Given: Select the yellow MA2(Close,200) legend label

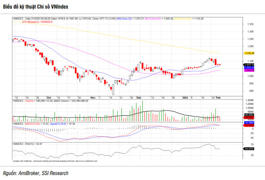Looking at the screenshot, I should pyautogui.click(x=183, y=19).
